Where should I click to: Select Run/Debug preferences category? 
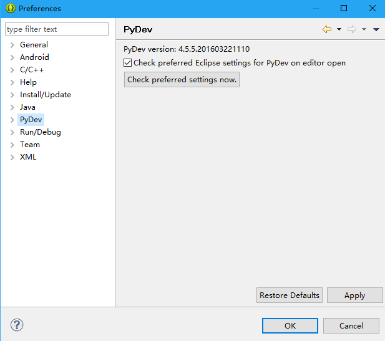[x=41, y=132]
